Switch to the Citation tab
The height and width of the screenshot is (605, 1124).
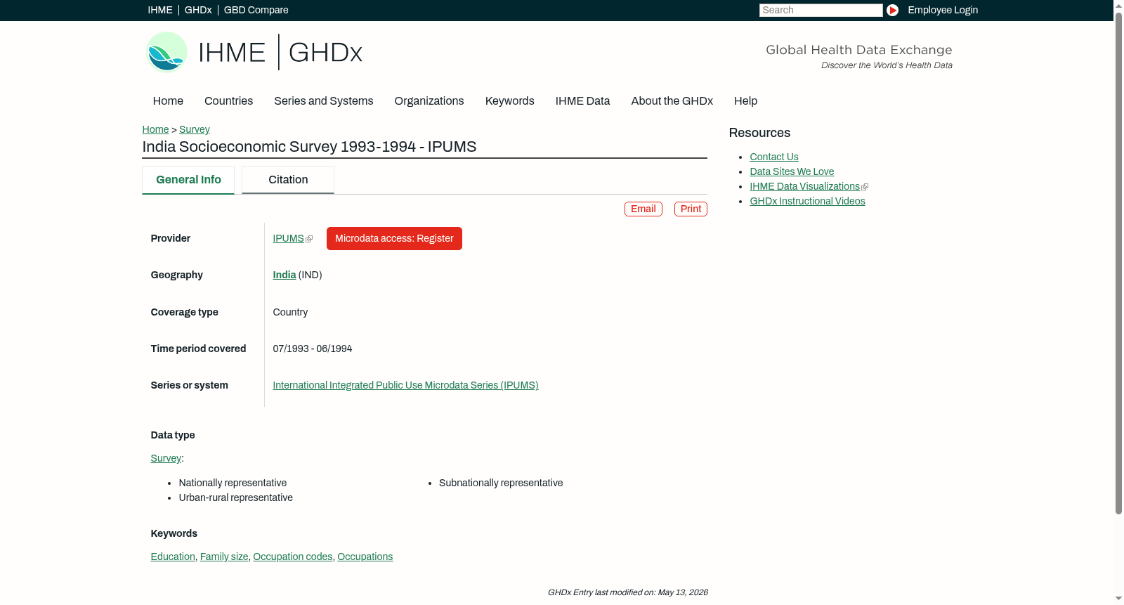click(x=288, y=180)
